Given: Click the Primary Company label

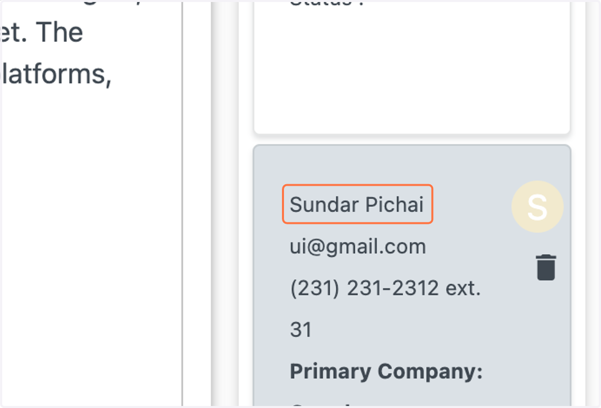Looking at the screenshot, I should (x=386, y=371).
